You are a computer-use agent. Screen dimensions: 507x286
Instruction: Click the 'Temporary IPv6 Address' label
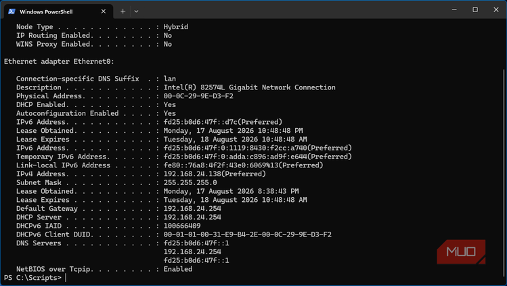(x=61, y=157)
